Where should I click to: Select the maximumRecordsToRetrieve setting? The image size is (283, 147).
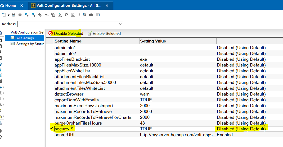83,111
